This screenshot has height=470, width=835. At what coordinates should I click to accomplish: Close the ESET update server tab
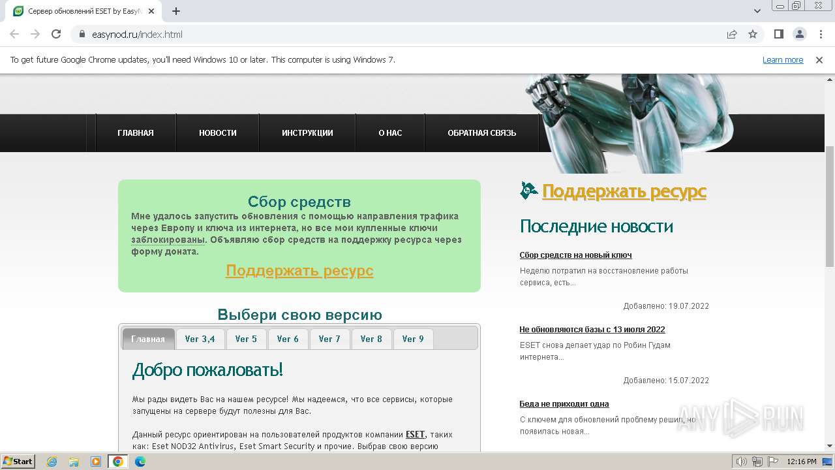coord(151,11)
